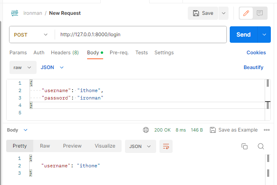The width and height of the screenshot is (277, 185).
Task: Open the Send button arrow dropdown
Action: click(x=264, y=35)
